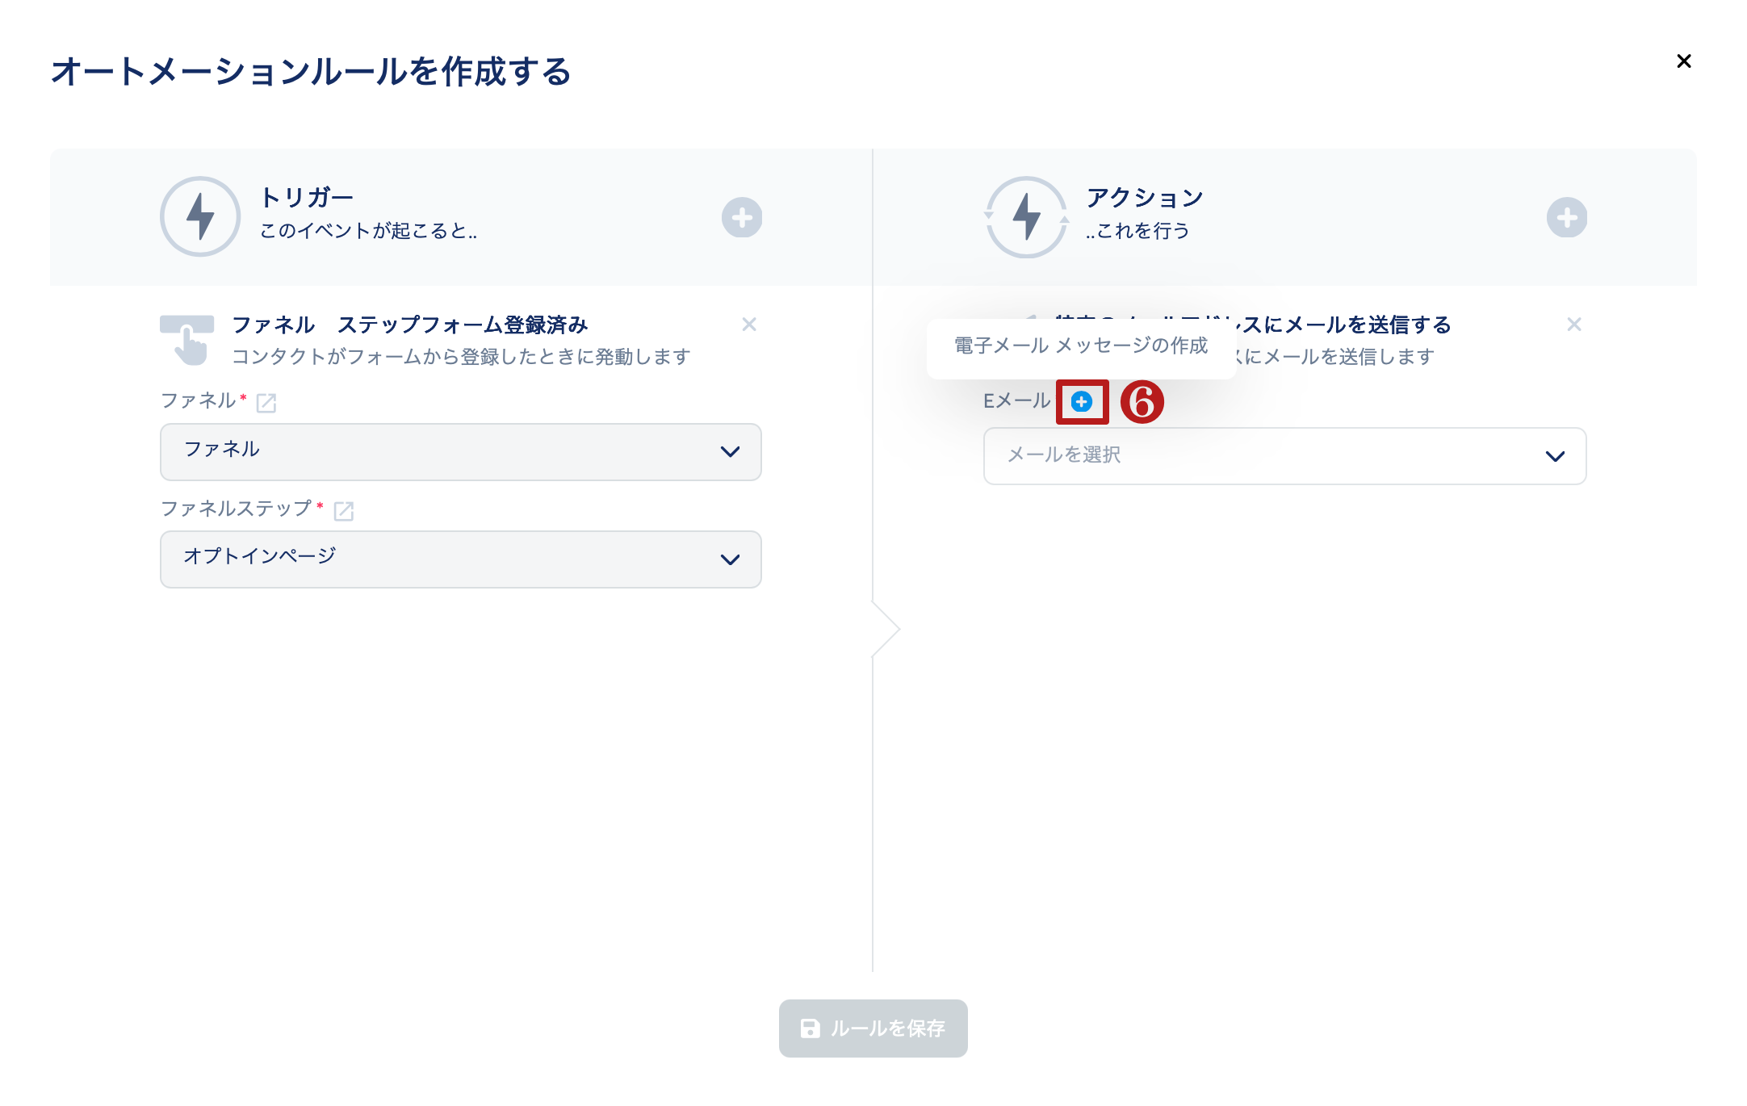Image resolution: width=1747 pixels, height=1106 pixels.
Task: Close the automation rule dialog
Action: coord(1683,61)
